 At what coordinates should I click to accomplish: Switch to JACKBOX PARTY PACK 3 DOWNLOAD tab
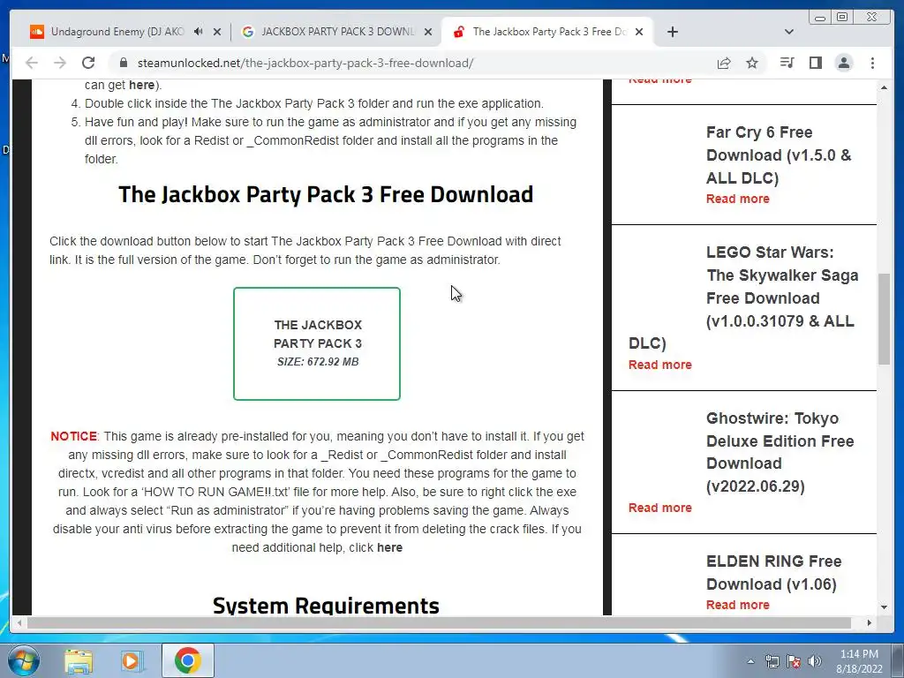[x=337, y=32]
